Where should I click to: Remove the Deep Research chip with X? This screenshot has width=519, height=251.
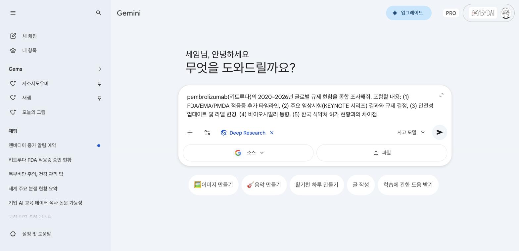[272, 133]
